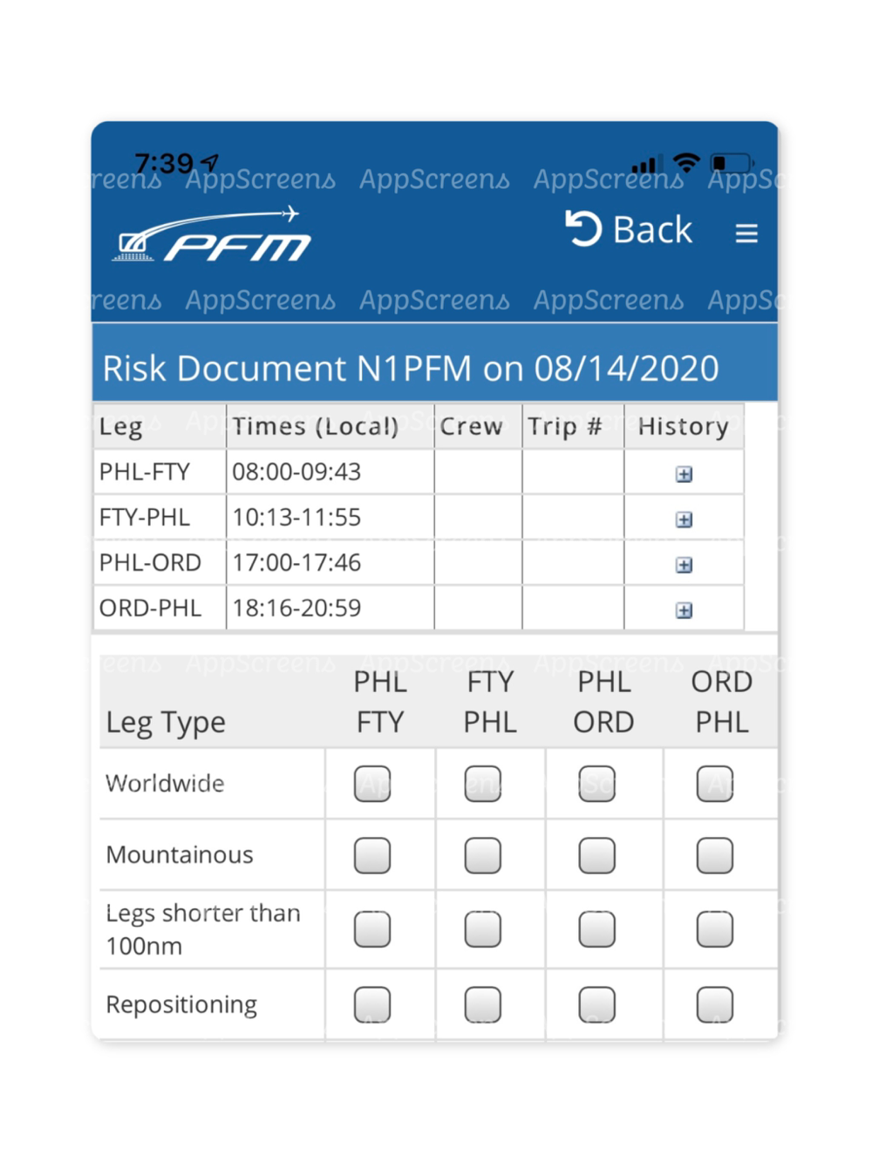The height and width of the screenshot is (1163, 872).
Task: Tap the battery status icon
Action: point(732,163)
